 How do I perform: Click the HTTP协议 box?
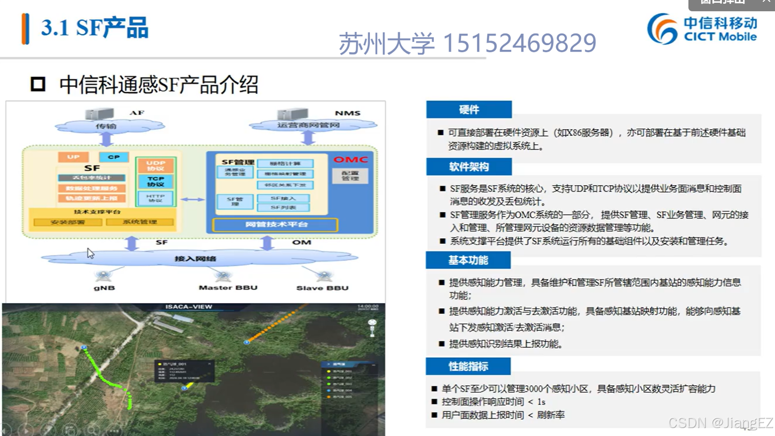pos(156,198)
